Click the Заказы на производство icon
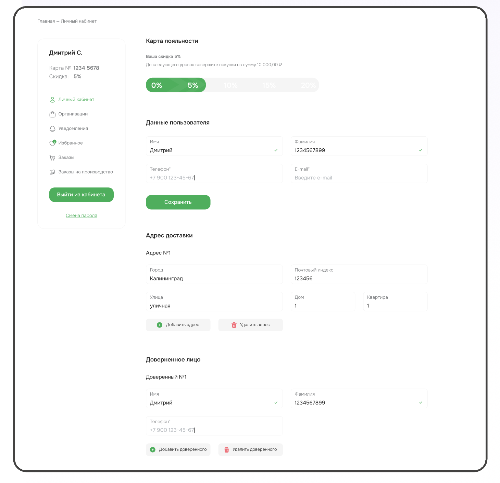 52,172
